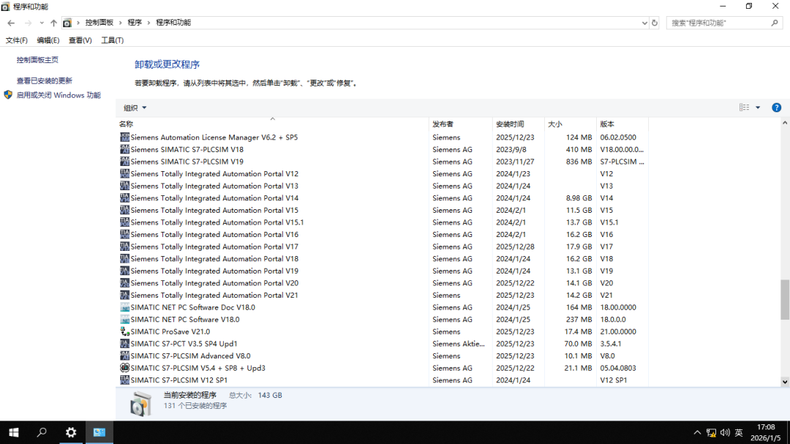Click the SIMATIC NET PC Software Doc icon
This screenshot has width=790, height=444.
tap(124, 307)
